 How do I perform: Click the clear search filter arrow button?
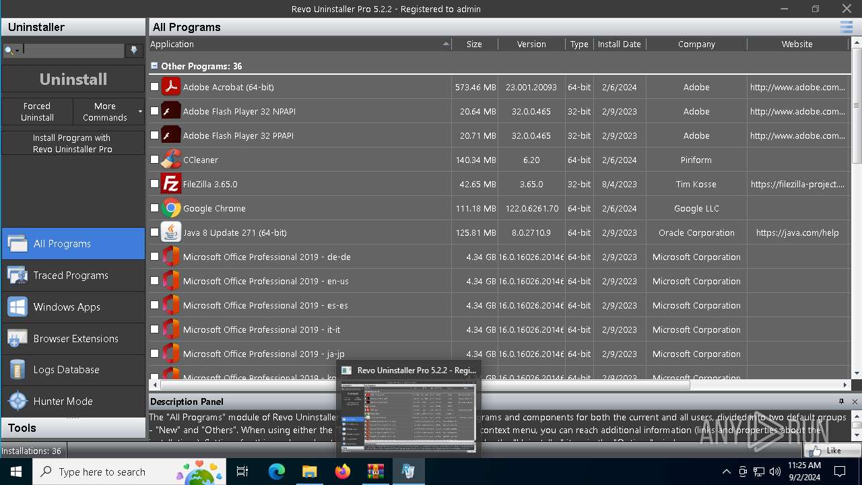[x=134, y=51]
